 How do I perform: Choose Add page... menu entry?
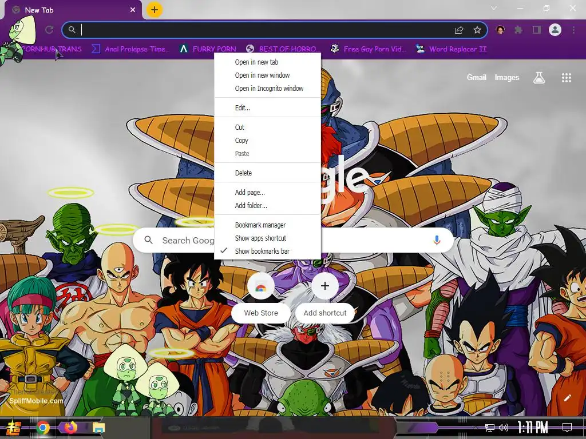pos(268,192)
